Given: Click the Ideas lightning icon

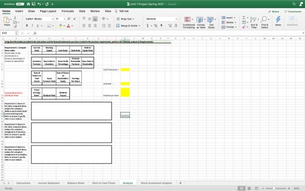Looking at the screenshot, I should [278, 21].
